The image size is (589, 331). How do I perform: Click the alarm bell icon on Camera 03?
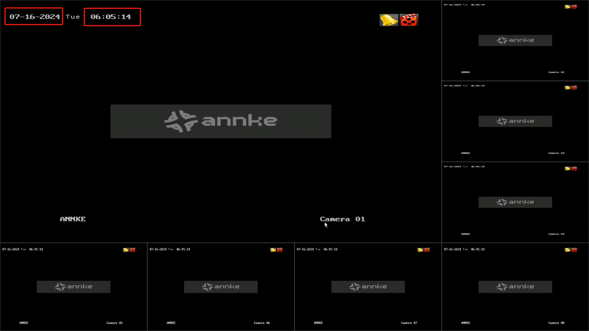pyautogui.click(x=568, y=87)
